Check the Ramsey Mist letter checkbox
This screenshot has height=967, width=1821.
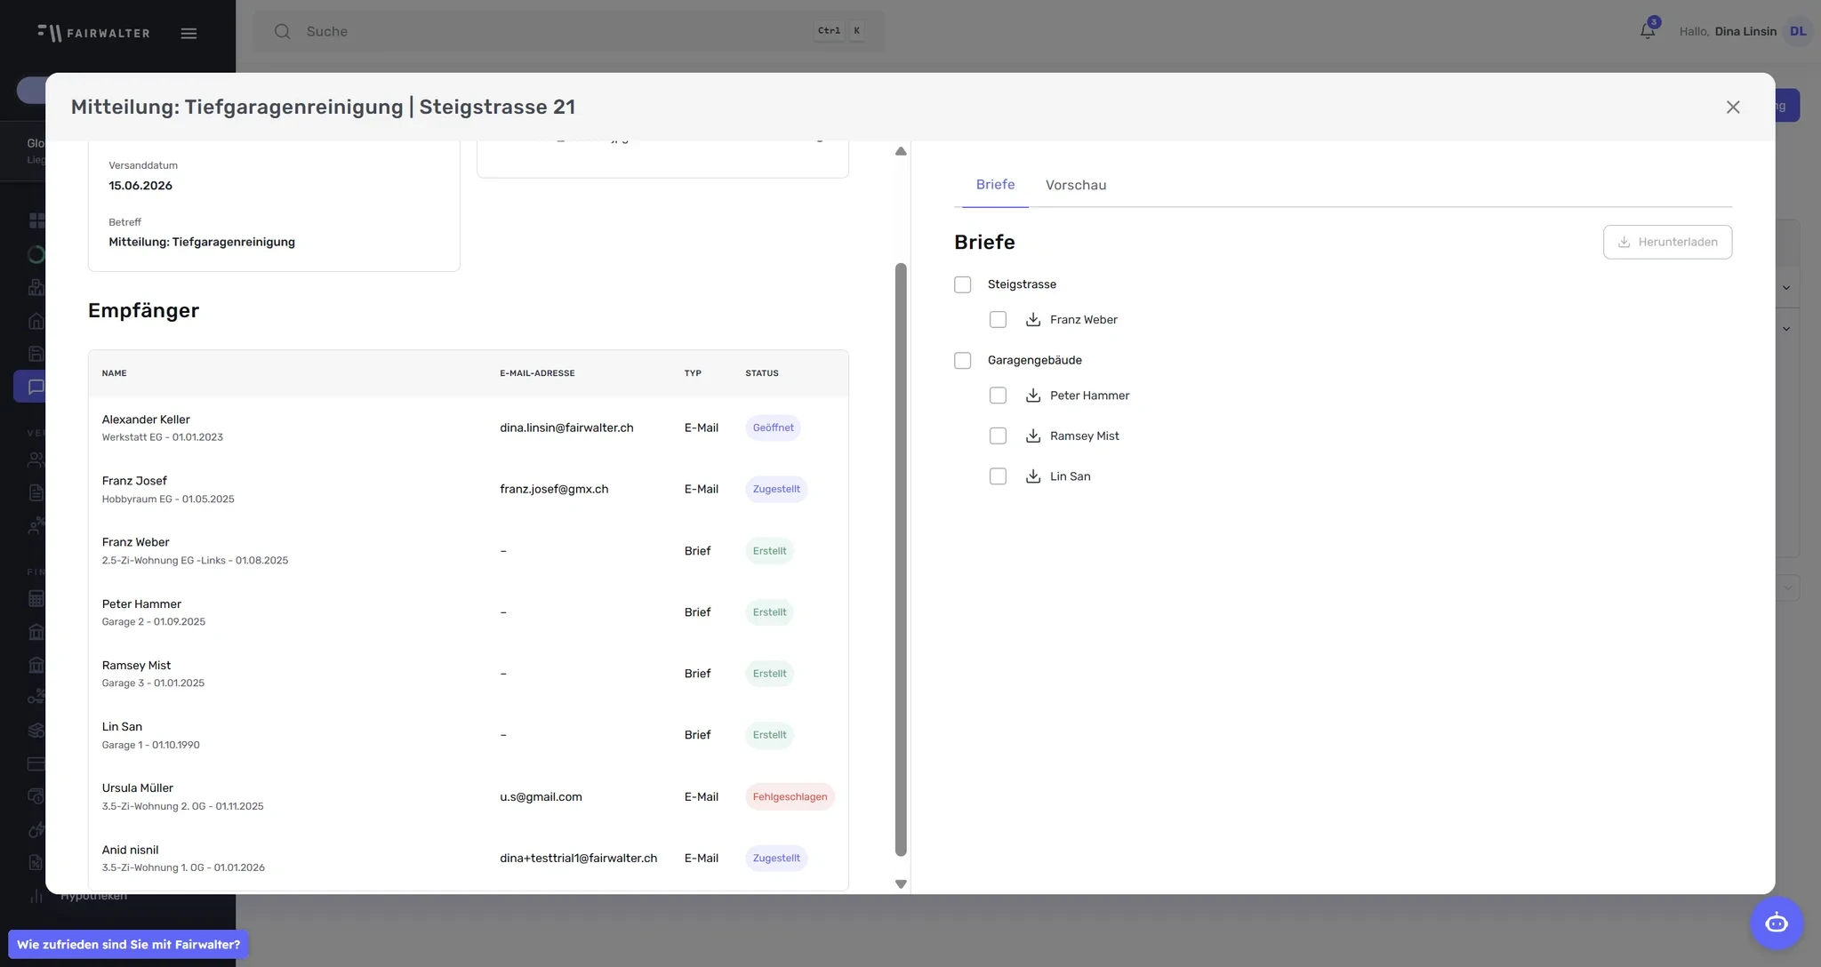(x=998, y=436)
